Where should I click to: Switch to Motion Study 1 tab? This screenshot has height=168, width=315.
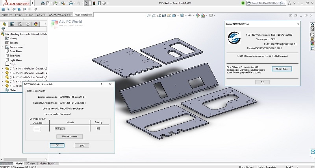pos(47,163)
